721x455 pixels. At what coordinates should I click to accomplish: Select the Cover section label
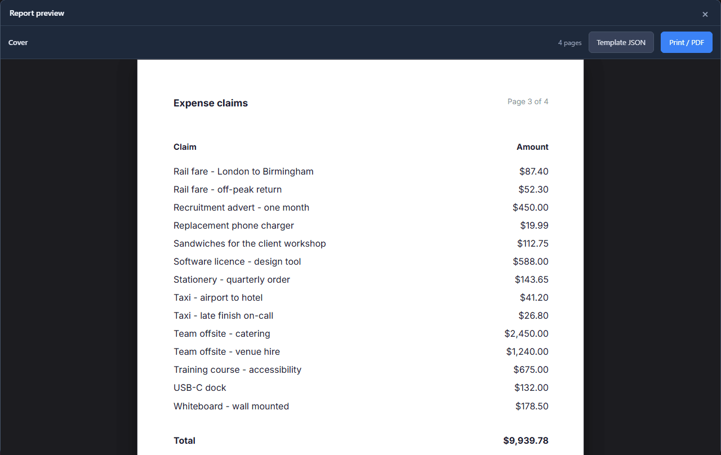pyautogui.click(x=18, y=42)
